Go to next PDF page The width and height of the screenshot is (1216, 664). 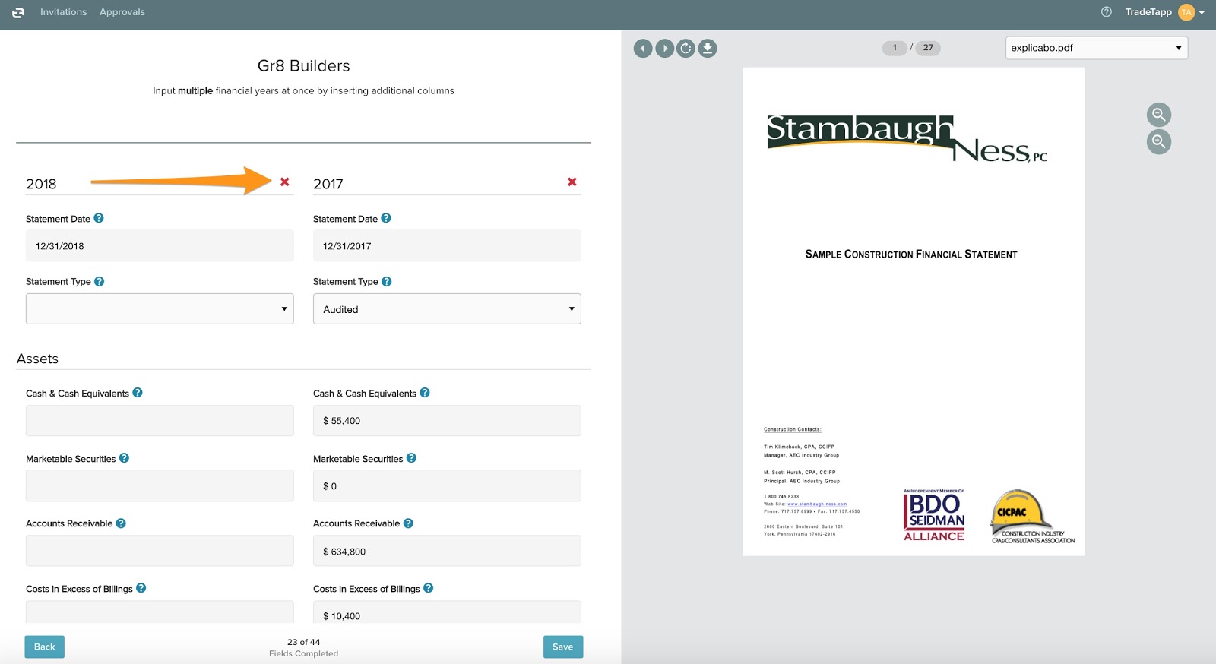point(664,49)
